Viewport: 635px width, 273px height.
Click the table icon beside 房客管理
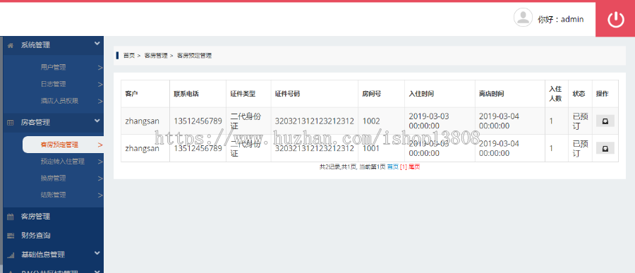[x=11, y=122]
